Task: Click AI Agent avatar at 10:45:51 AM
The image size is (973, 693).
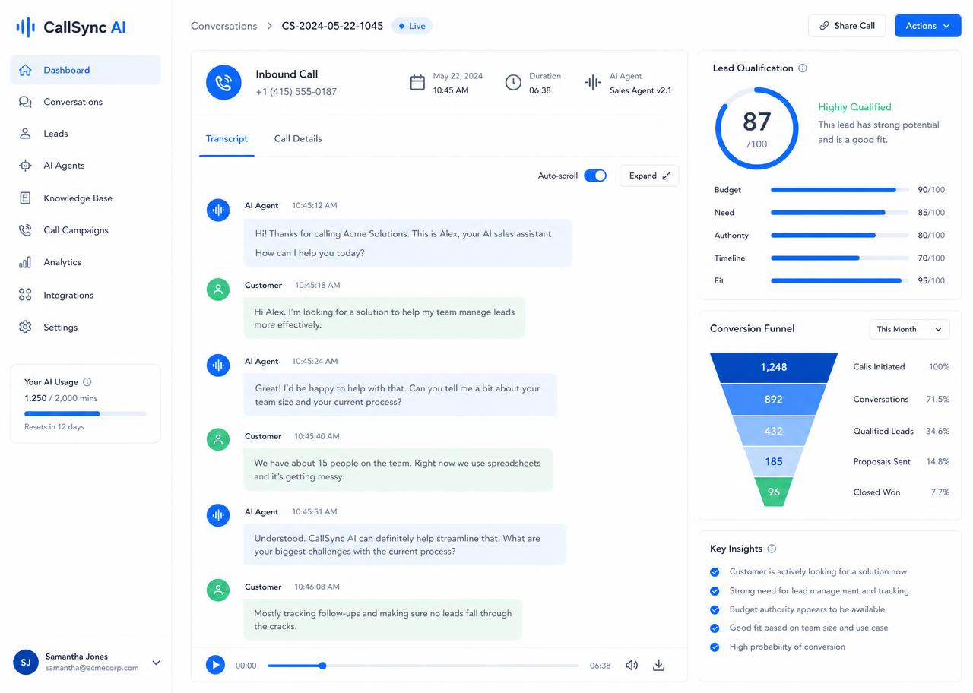Action: click(x=218, y=515)
